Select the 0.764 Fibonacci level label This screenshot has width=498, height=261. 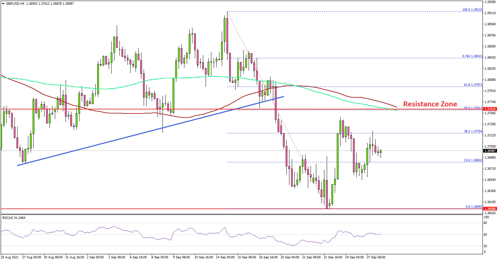click(x=472, y=56)
